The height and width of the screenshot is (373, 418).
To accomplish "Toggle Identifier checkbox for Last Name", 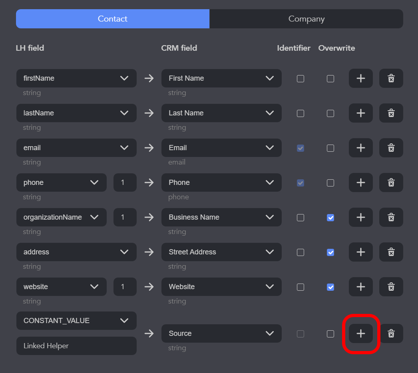I will tap(301, 113).
